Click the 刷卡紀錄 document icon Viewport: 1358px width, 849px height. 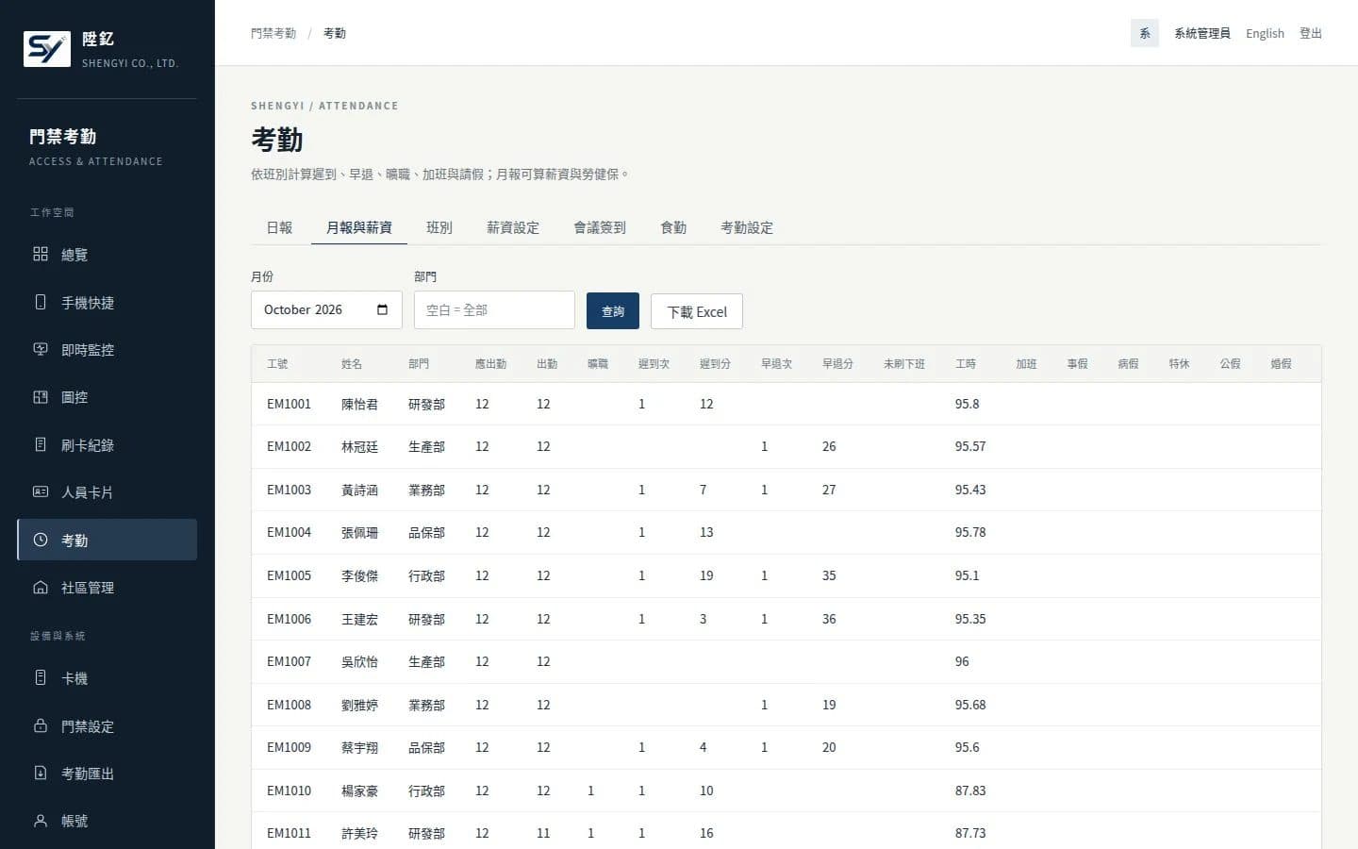[x=41, y=444]
